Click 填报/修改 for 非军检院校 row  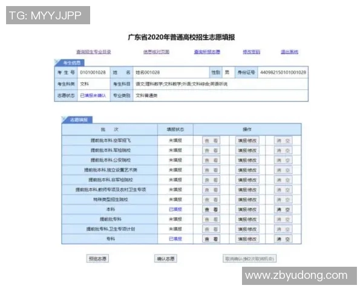[247, 180]
